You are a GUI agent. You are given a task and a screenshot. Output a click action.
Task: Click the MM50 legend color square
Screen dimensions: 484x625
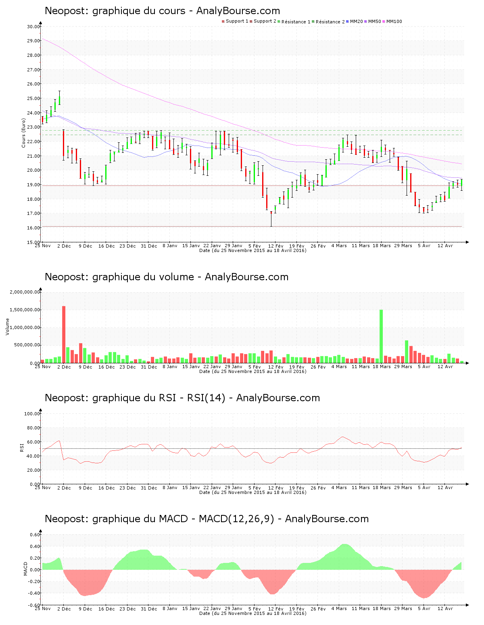[x=365, y=21]
